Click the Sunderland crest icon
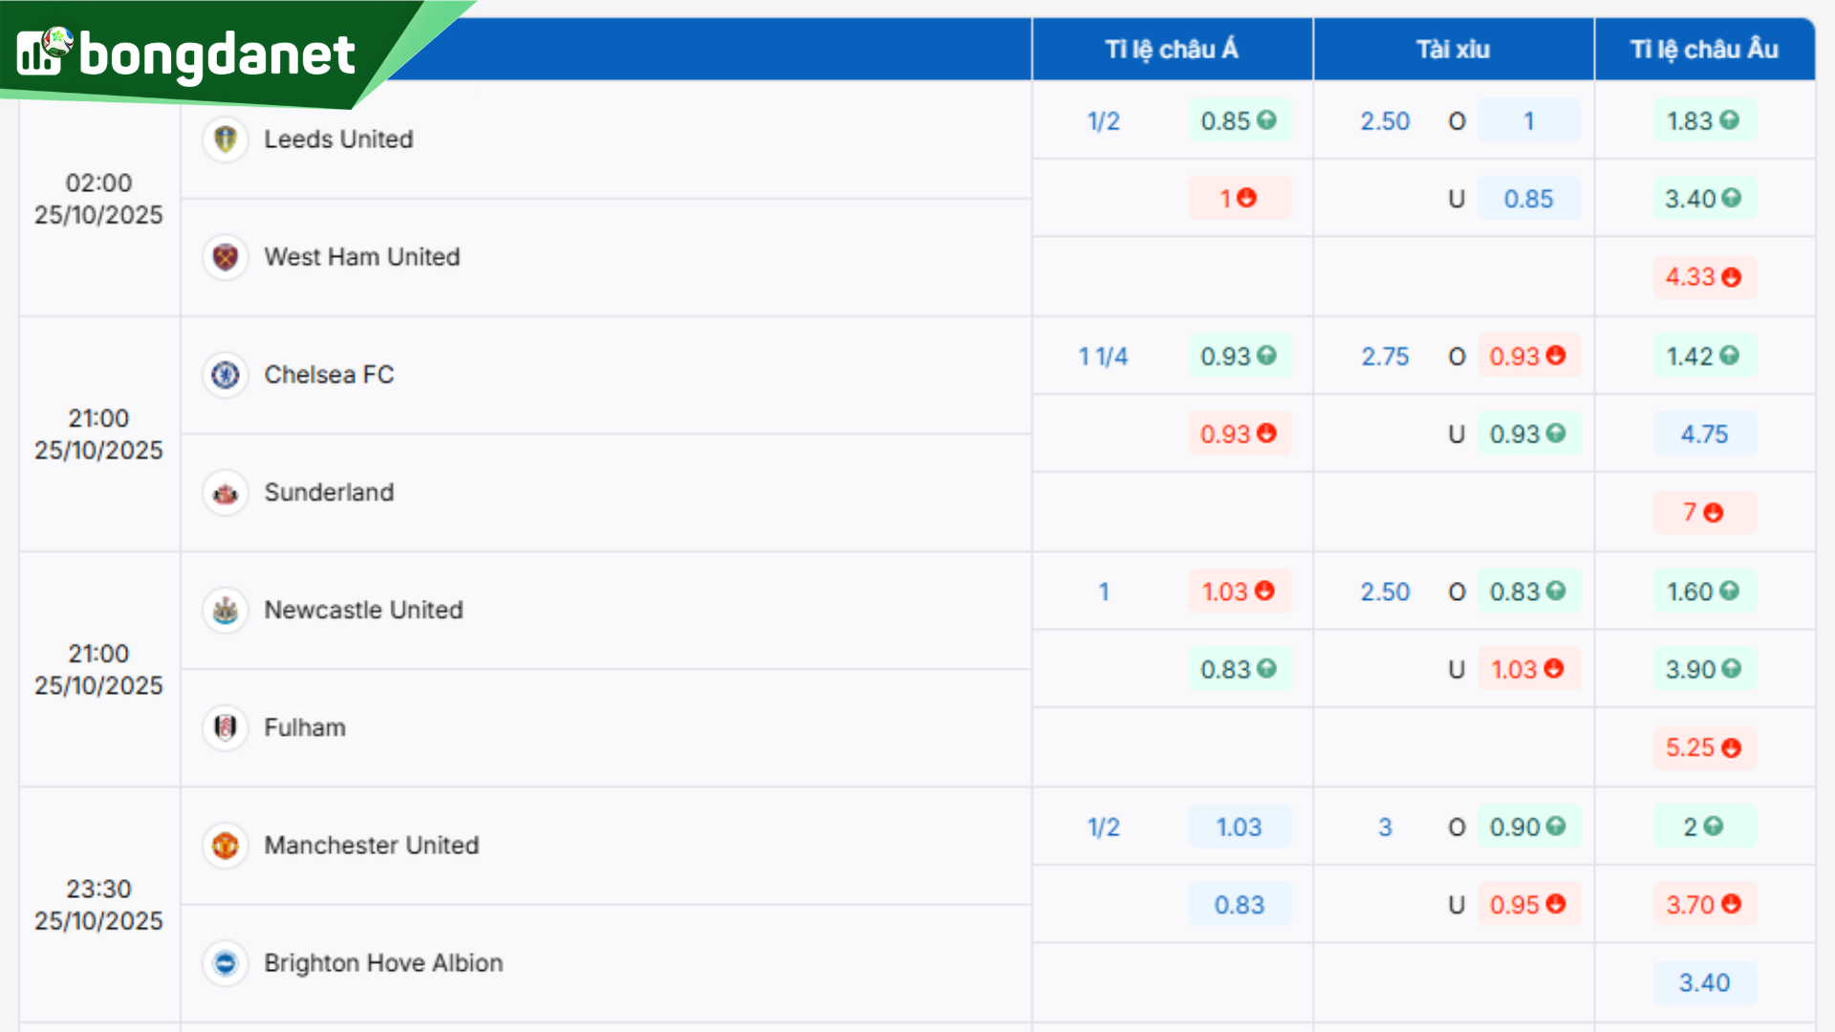 point(226,493)
